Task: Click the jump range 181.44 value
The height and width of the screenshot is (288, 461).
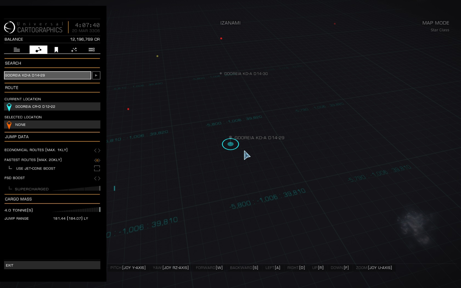Action: (71, 218)
